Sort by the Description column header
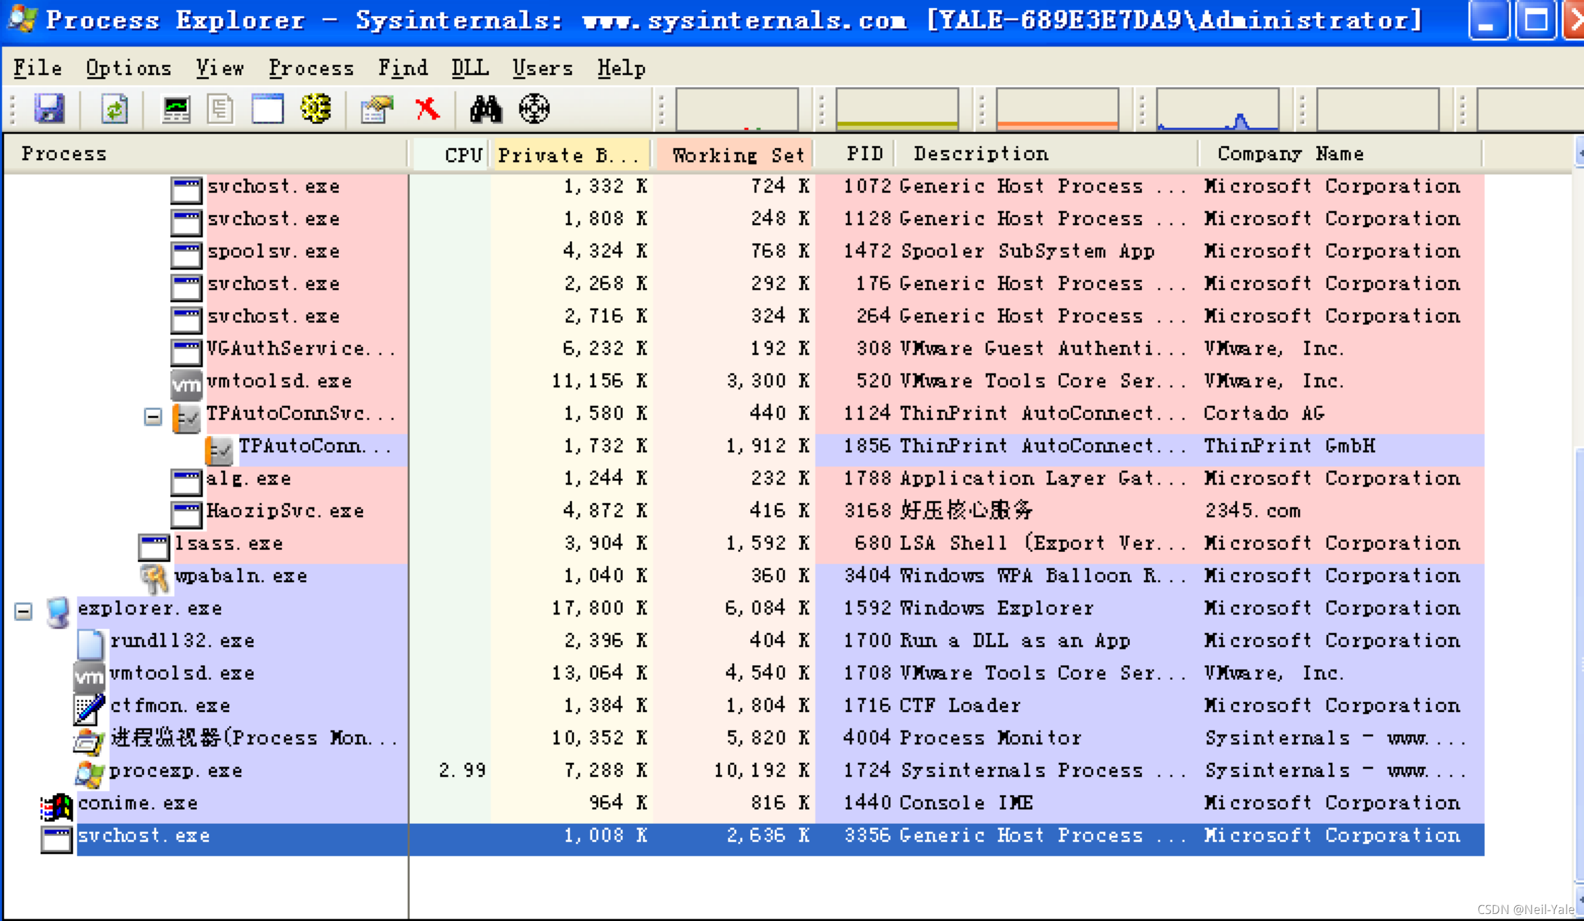Screen dimensions: 1584x921 1046,154
